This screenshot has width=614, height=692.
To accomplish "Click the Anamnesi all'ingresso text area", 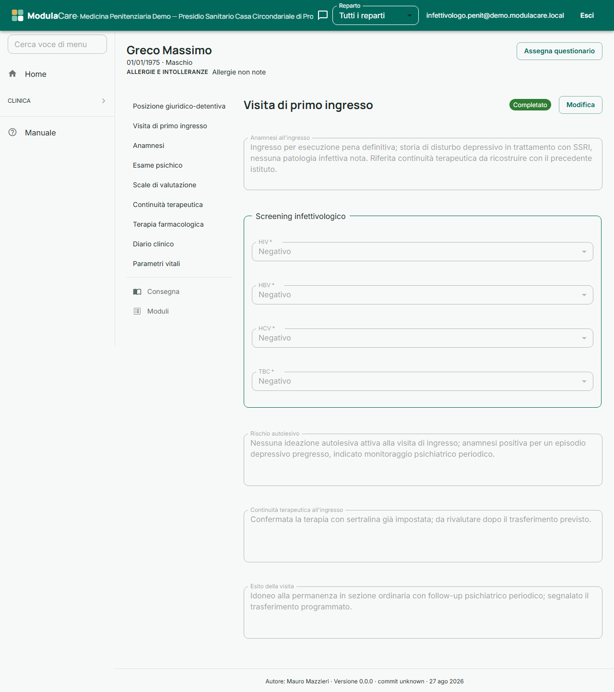I will (x=423, y=164).
